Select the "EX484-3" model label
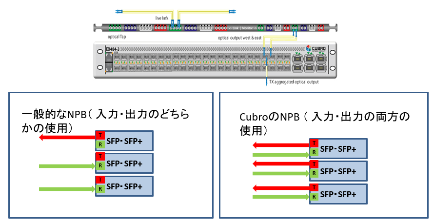The width and height of the screenshot is (434, 224). click(x=113, y=50)
